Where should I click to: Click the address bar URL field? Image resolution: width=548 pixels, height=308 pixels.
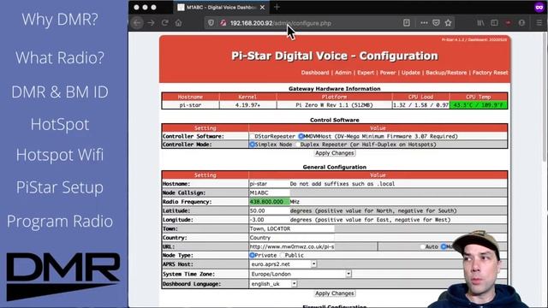(314, 23)
